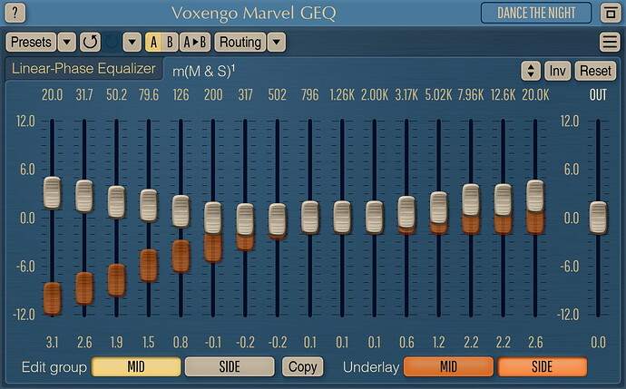The height and width of the screenshot is (389, 626).
Task: Click the 796 Hz band fader knob
Action: coord(310,217)
